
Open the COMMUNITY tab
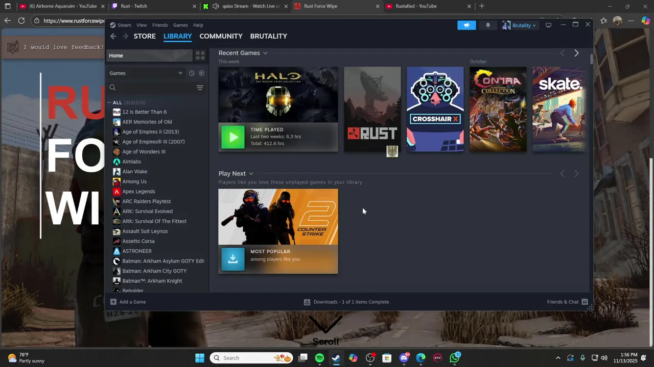coord(221,36)
